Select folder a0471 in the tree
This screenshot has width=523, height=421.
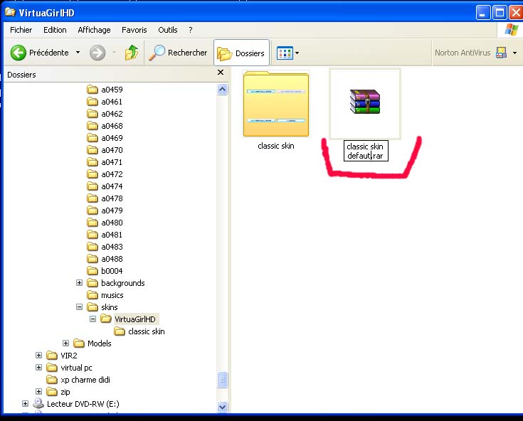pyautogui.click(x=105, y=162)
